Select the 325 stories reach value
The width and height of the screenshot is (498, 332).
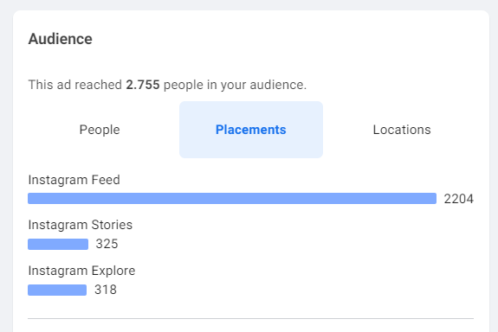(x=107, y=244)
